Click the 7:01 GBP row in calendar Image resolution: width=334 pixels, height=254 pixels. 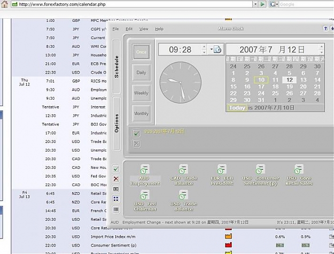click(x=59, y=81)
